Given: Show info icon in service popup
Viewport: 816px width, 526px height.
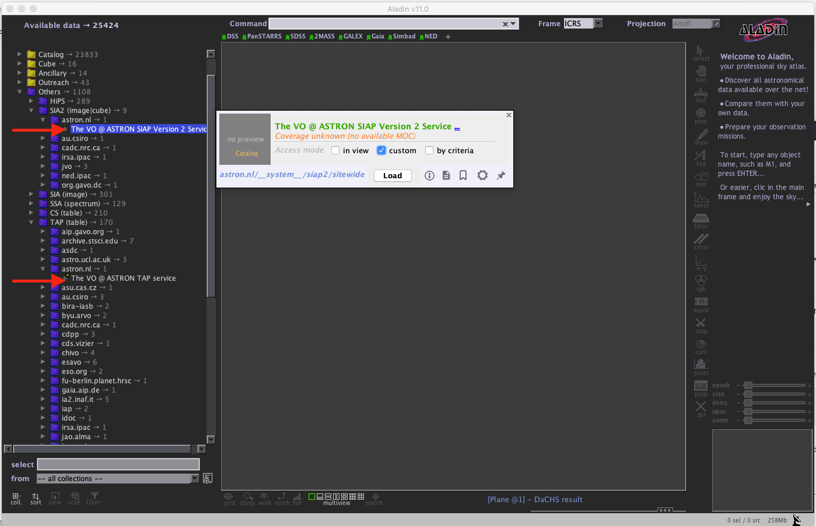Looking at the screenshot, I should (429, 175).
